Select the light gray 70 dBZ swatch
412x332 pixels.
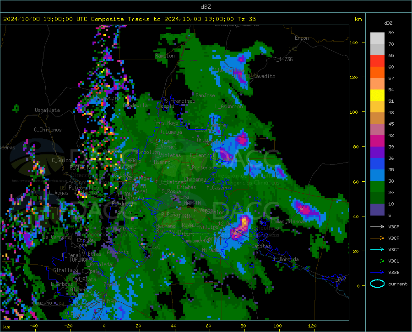point(377,38)
